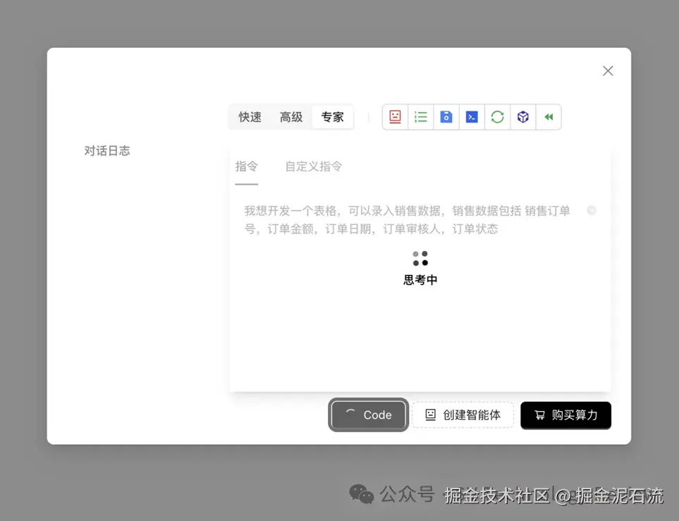Click the 购买算力 button

pyautogui.click(x=565, y=415)
